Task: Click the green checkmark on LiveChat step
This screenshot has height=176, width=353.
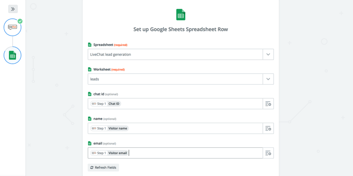Action: [20, 21]
